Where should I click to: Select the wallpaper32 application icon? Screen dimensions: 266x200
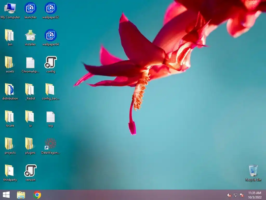(51, 10)
